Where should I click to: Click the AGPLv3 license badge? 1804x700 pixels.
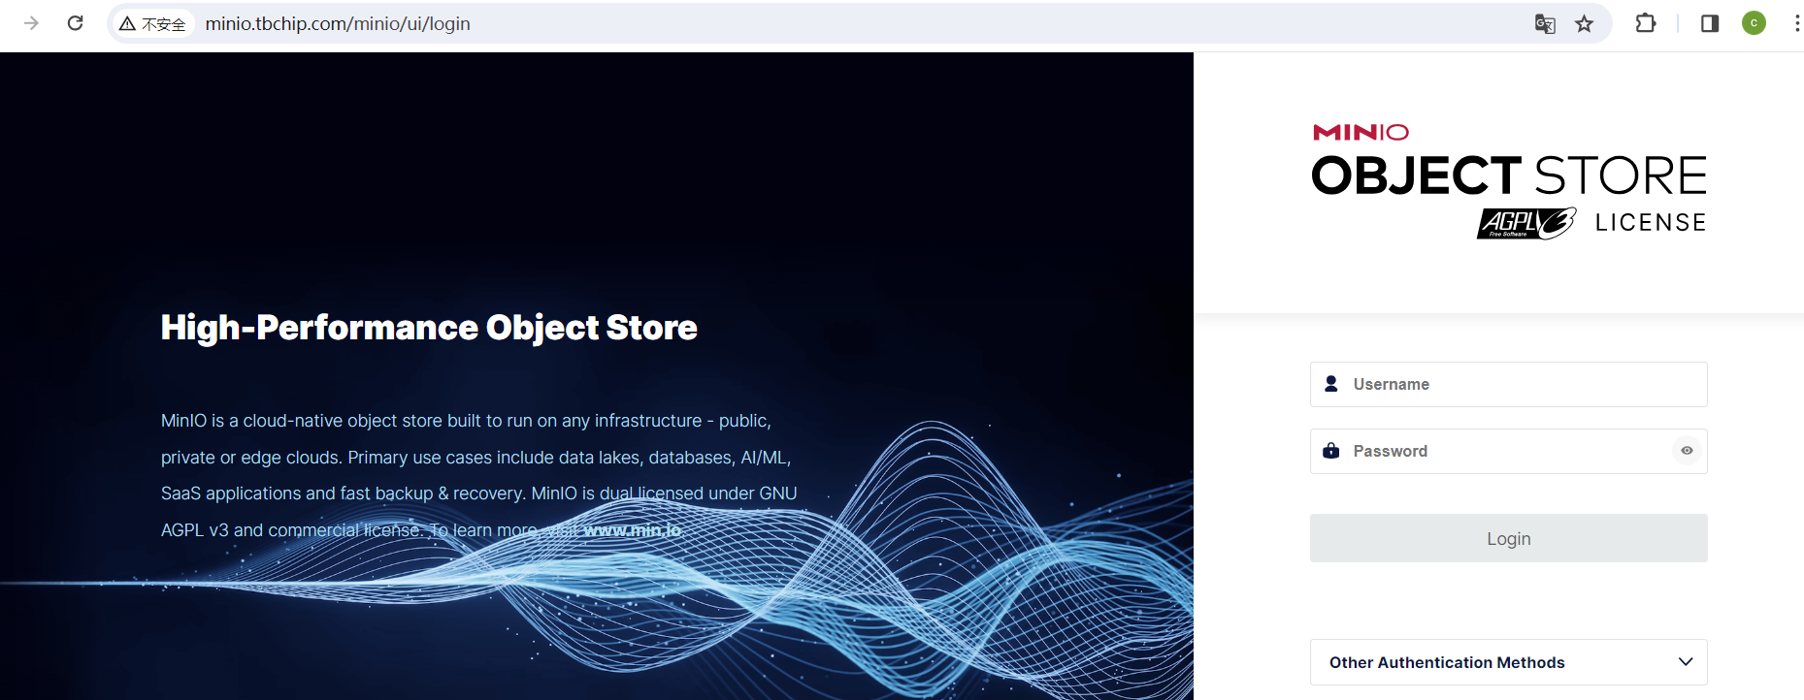tap(1526, 223)
